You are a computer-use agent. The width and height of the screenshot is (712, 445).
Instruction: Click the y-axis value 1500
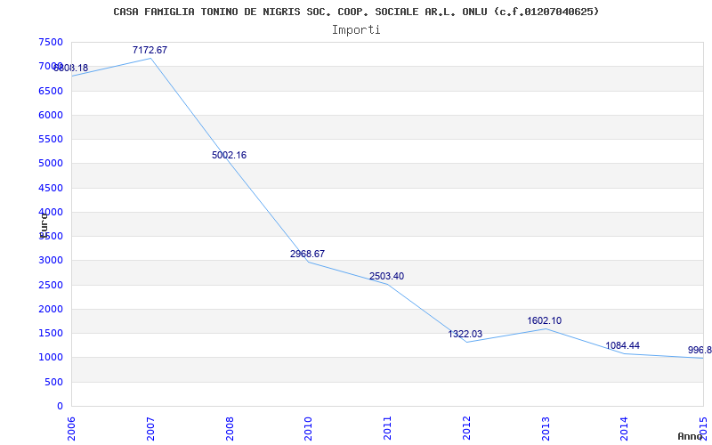(51, 333)
